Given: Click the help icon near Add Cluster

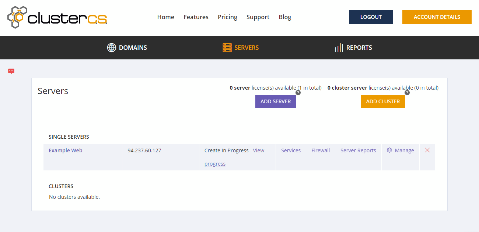Looking at the screenshot, I should point(407,93).
